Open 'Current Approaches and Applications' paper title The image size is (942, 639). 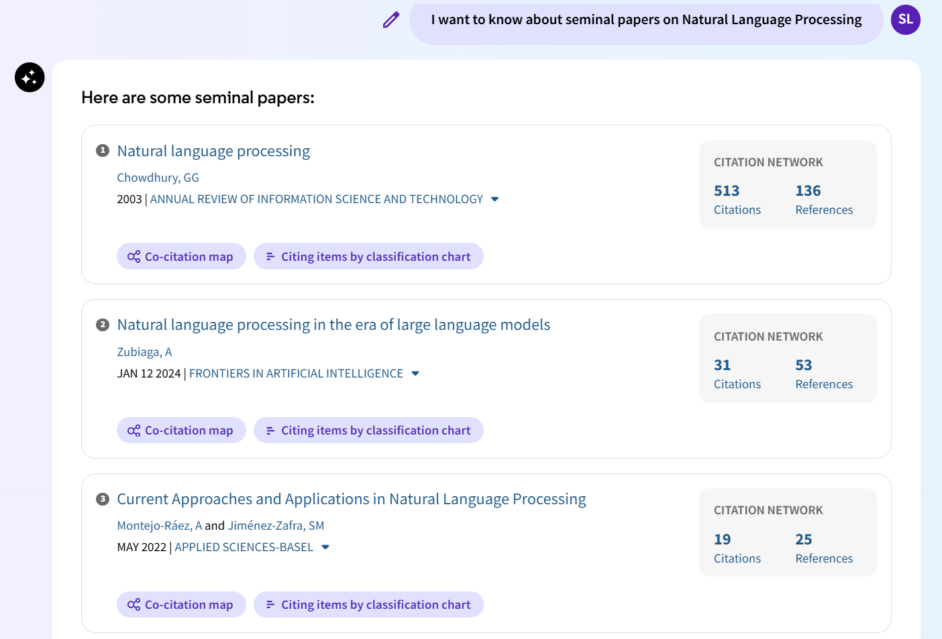[351, 500]
